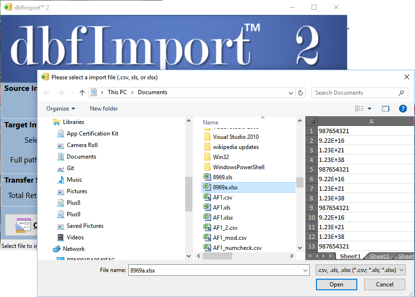Click the navigation tree vertical scrollbar thumb
The image size is (415, 297).
pos(189,194)
